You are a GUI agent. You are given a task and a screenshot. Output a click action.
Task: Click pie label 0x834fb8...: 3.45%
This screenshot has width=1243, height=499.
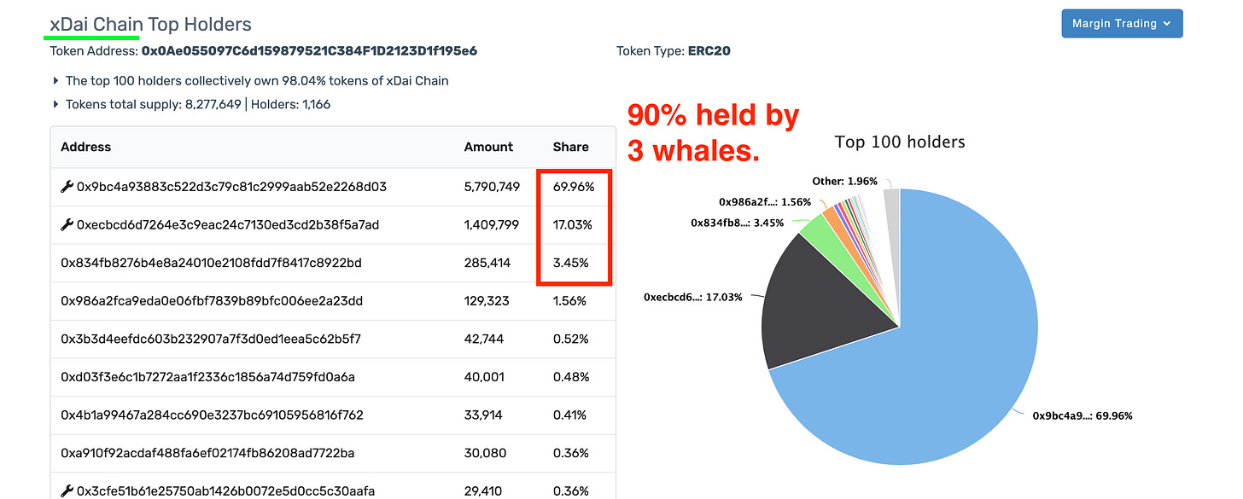click(738, 223)
